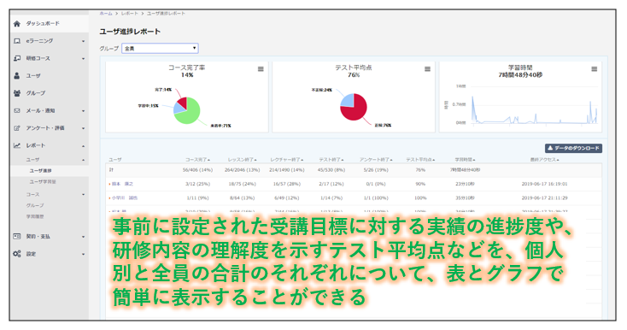Open the グループ dropdown set to 全員
Screen dimensions: 627x330
point(160,49)
